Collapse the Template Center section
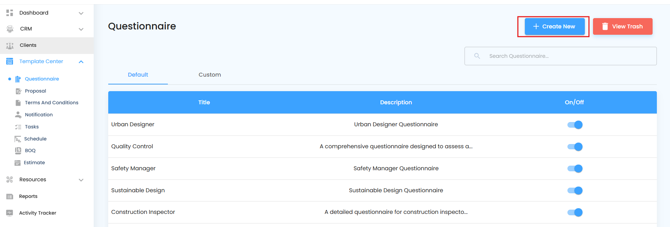The image size is (670, 227). click(x=81, y=62)
